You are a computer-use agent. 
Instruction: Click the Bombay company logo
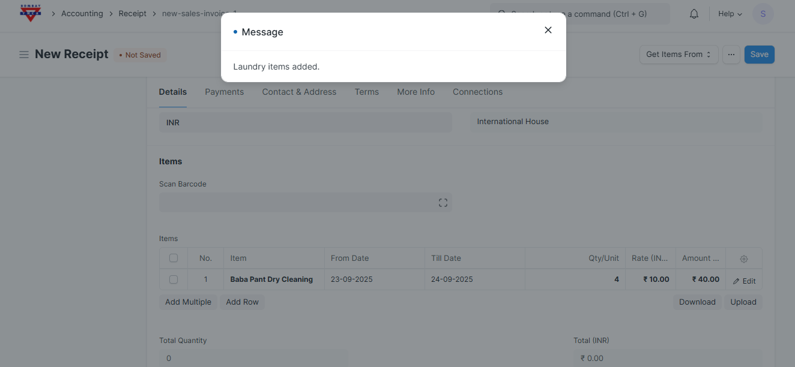(x=30, y=13)
